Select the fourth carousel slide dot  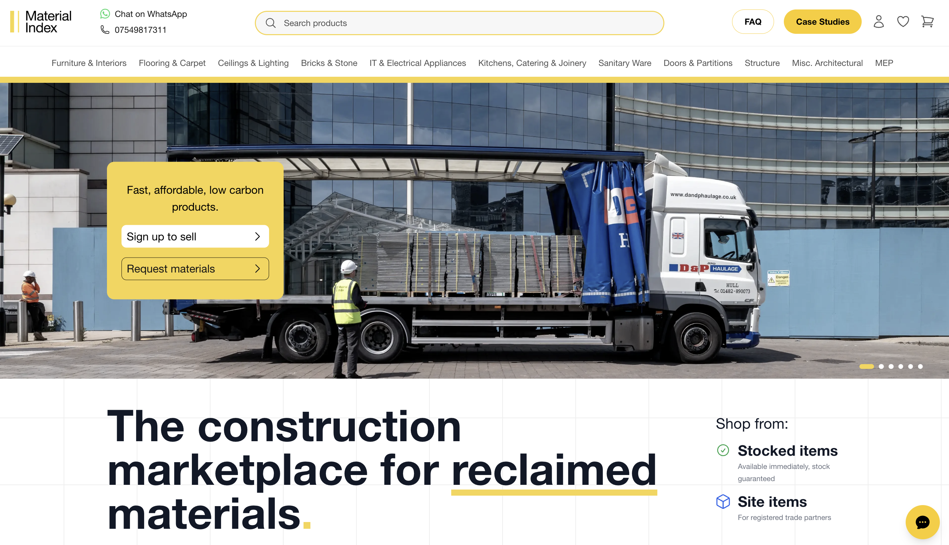tap(901, 366)
